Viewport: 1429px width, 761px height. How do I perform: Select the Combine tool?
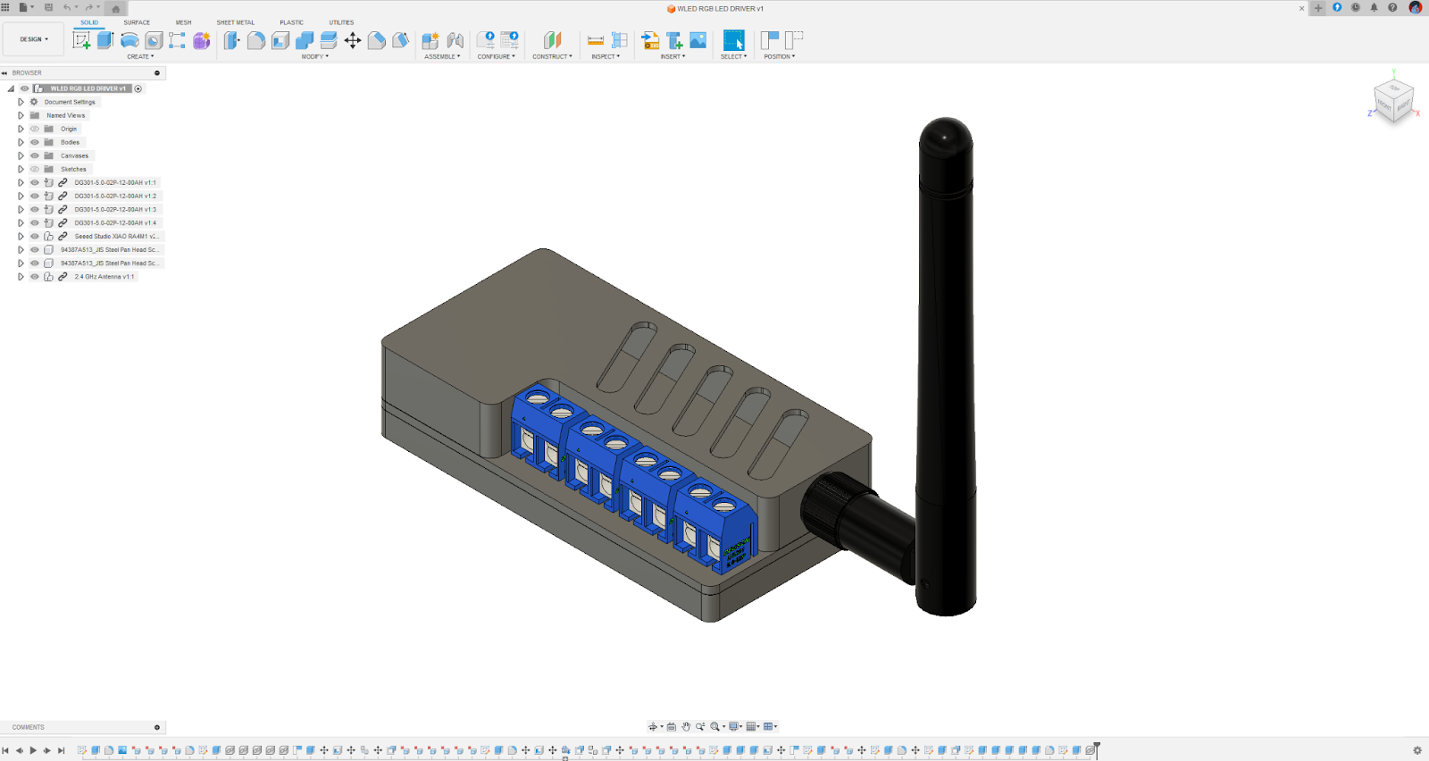pos(305,40)
